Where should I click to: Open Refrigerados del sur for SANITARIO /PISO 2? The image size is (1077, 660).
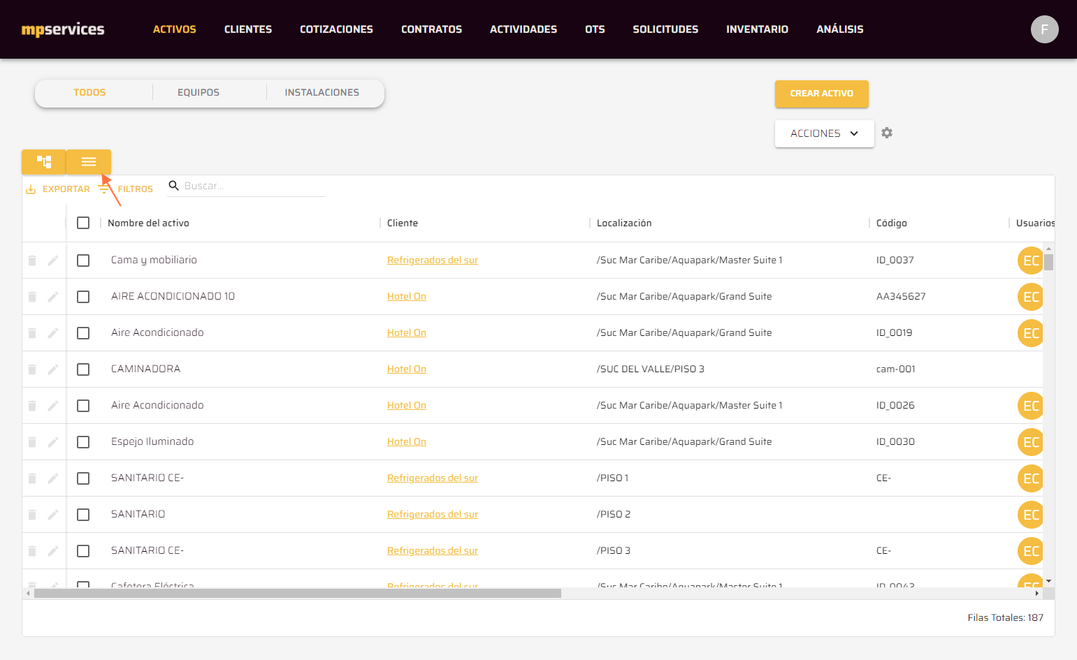433,515
